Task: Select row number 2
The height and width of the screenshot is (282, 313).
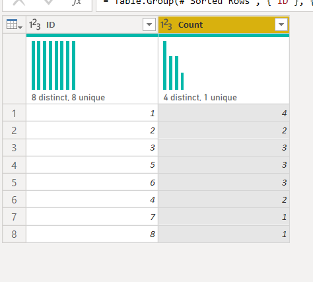Action: pyautogui.click(x=14, y=130)
